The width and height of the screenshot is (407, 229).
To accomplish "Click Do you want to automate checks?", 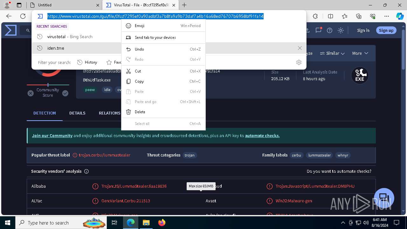I will pyautogui.click(x=339, y=171).
